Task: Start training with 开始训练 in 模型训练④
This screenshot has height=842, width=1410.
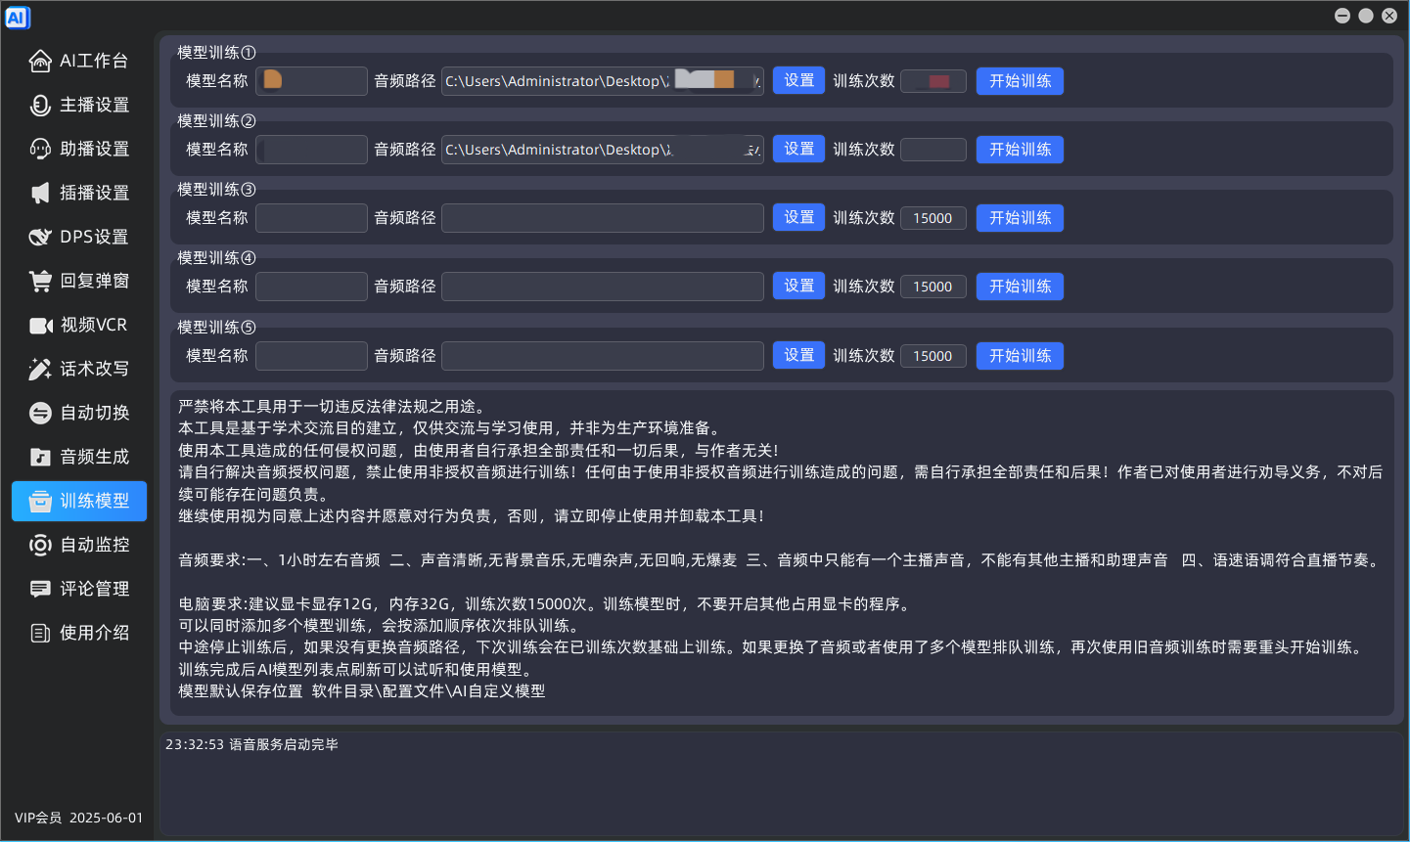Action: click(x=1020, y=287)
